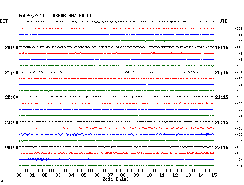
Task: Click the DC column header
Action: point(236,20)
